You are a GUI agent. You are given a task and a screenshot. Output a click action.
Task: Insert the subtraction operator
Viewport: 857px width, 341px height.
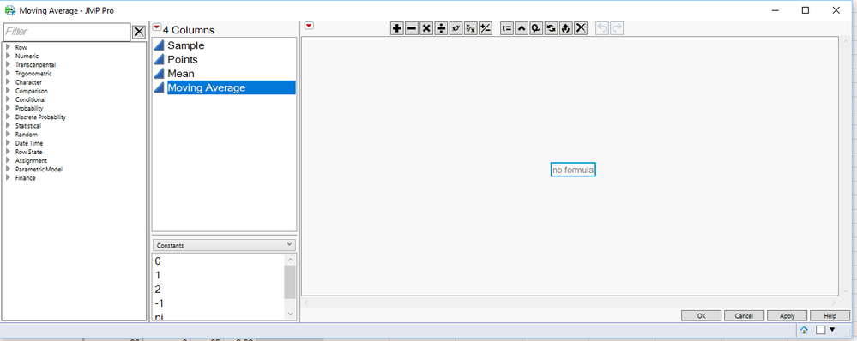click(412, 29)
